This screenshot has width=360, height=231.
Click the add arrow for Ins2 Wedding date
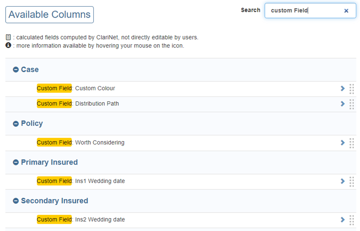[x=342, y=220]
